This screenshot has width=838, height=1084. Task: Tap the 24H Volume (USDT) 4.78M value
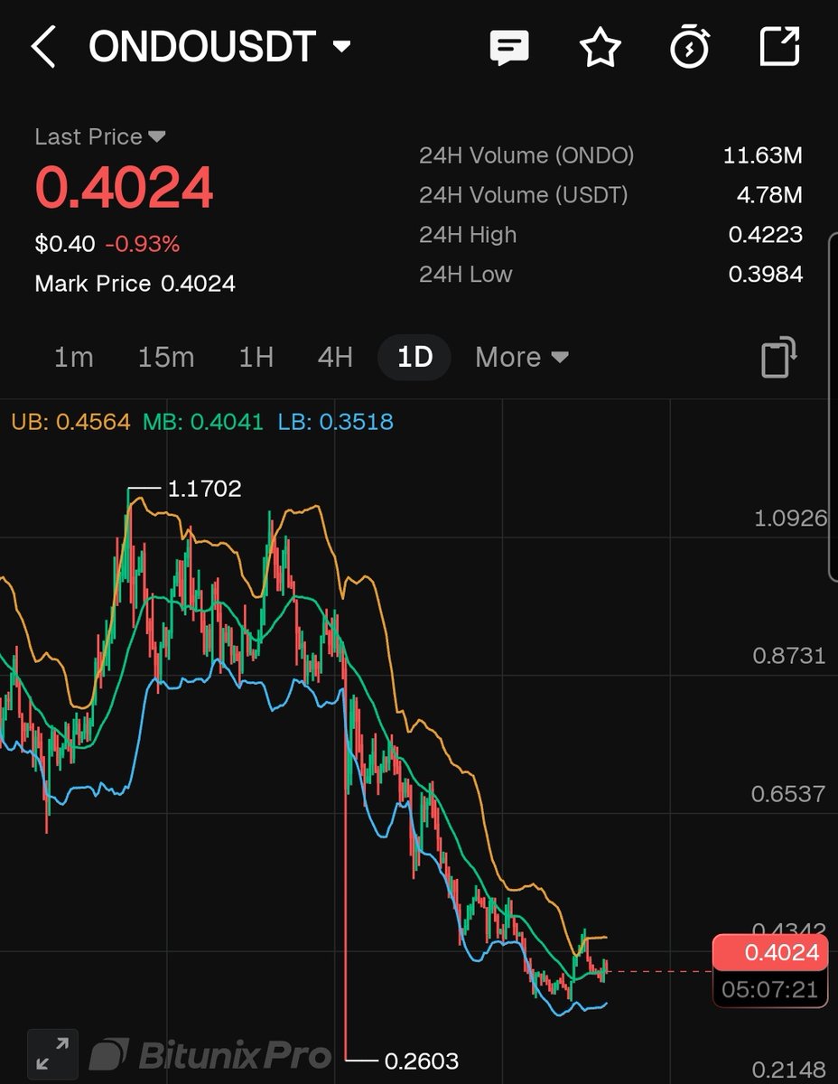point(769,195)
